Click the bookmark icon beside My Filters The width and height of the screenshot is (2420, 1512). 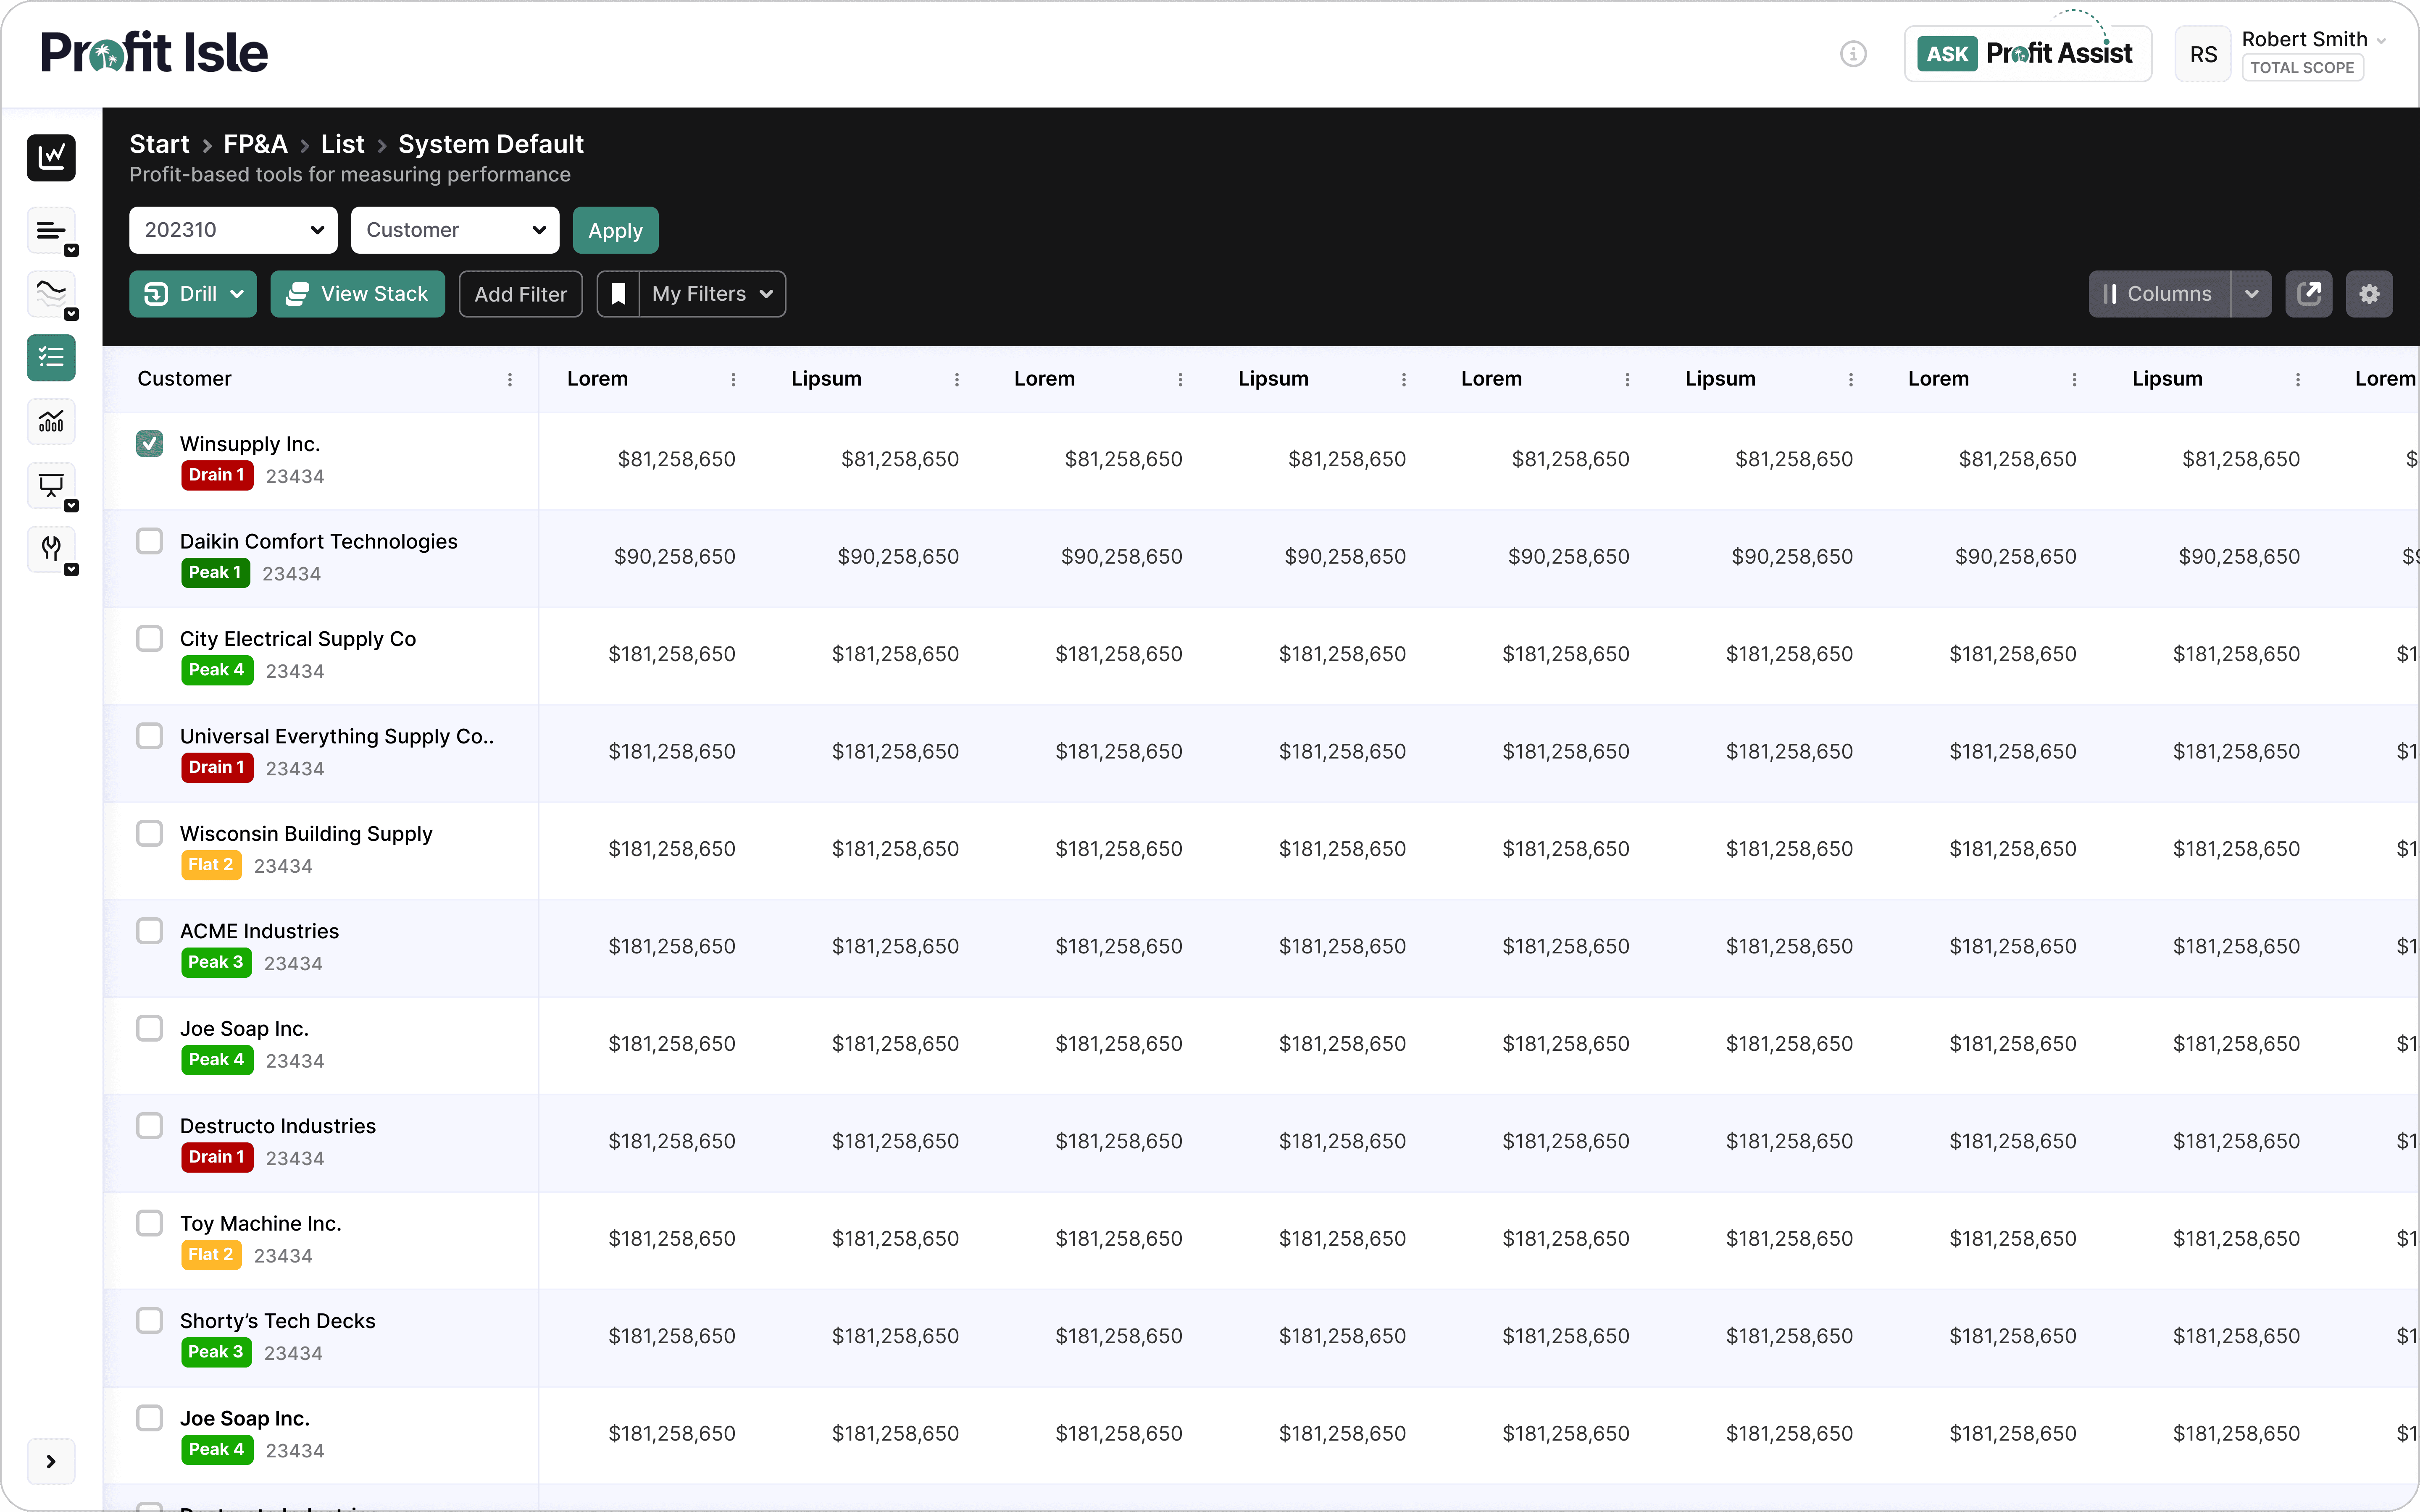[618, 294]
